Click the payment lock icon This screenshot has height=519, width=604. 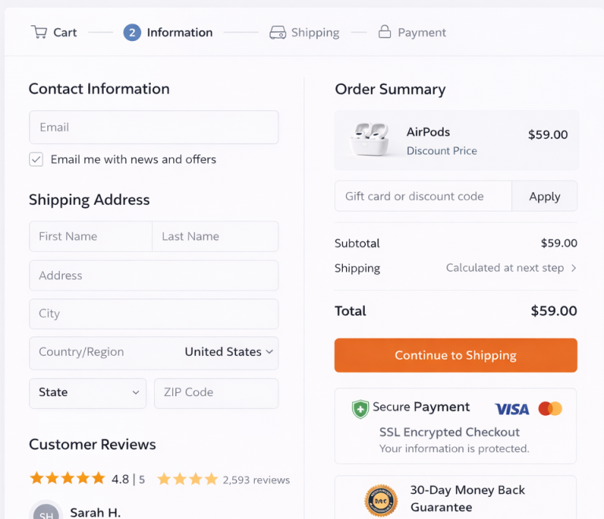tap(385, 32)
